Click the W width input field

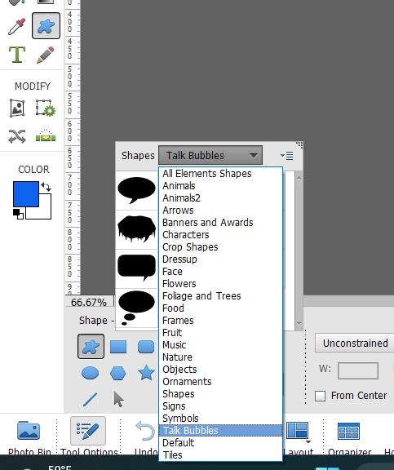pyautogui.click(x=358, y=370)
